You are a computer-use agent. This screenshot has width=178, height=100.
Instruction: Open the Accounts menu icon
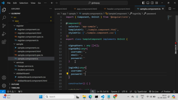pos(4,78)
